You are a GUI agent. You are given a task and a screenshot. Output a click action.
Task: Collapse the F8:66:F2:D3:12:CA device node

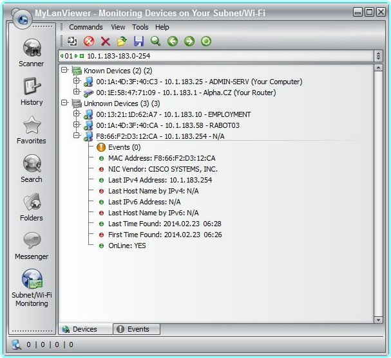click(x=76, y=136)
